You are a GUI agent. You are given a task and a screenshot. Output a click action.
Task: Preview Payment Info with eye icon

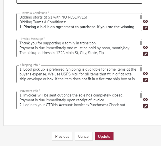pos(145,100)
